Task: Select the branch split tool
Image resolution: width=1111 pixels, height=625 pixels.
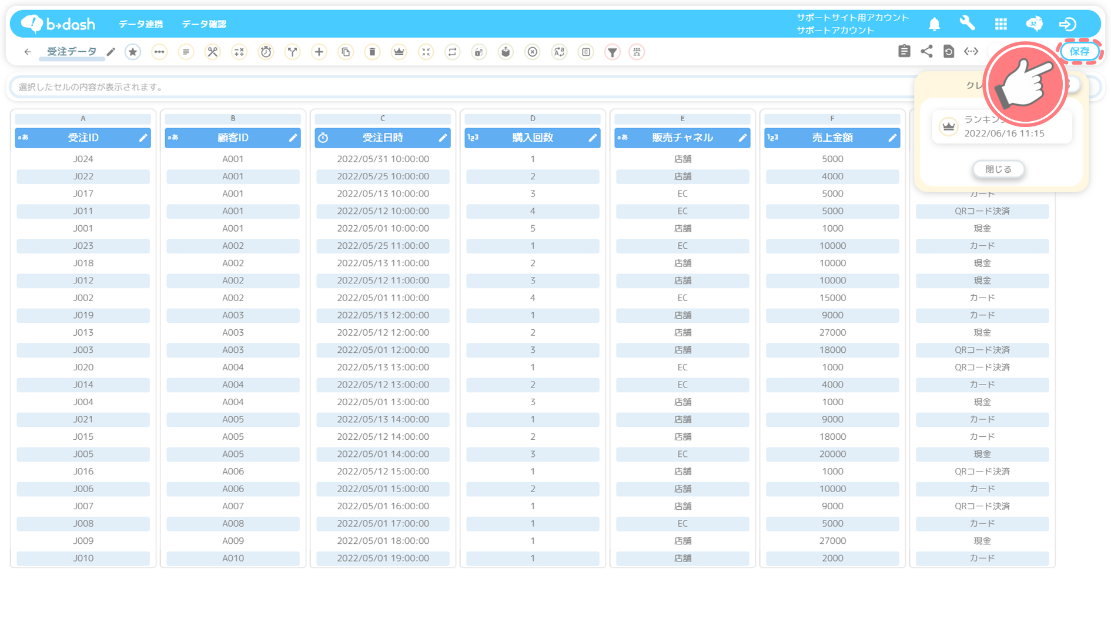Action: pos(292,52)
